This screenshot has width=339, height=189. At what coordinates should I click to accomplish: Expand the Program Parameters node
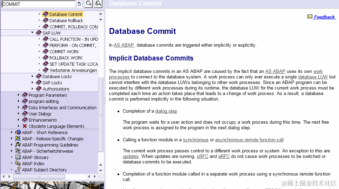tap(18, 95)
